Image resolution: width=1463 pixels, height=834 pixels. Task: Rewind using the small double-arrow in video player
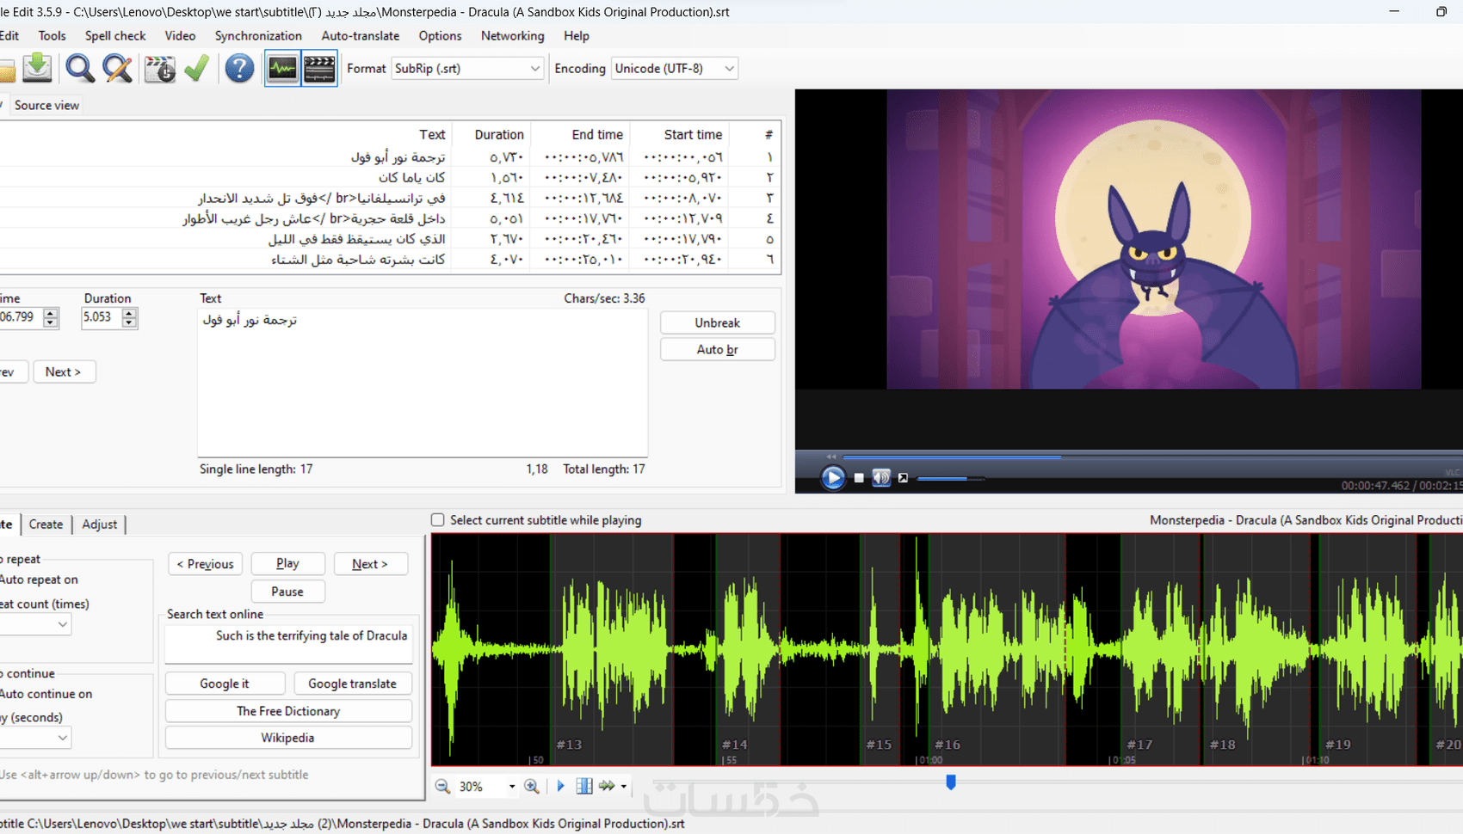click(830, 457)
